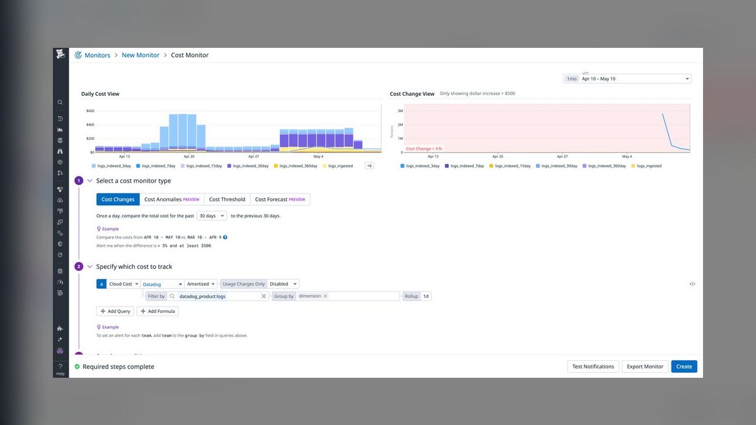Screen dimensions: 756x425
Task: Open Integrations puzzle icon in sidebar
Action: pos(60,328)
